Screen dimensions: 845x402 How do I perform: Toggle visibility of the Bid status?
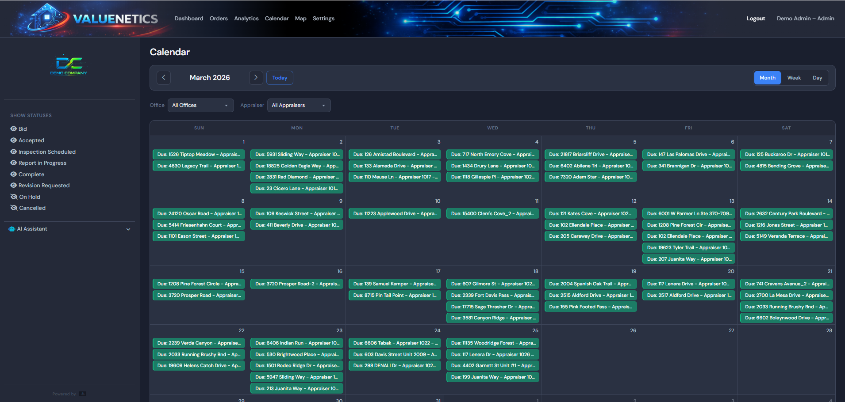pos(13,129)
